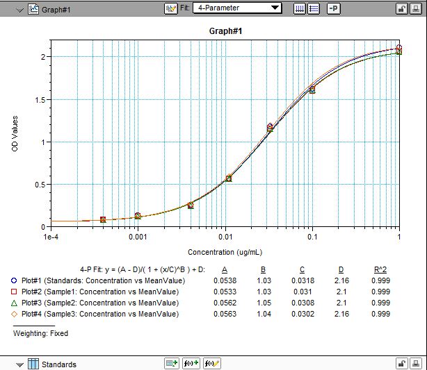Click the -P parameters button
This screenshot has height=370, width=427.
[333, 9]
